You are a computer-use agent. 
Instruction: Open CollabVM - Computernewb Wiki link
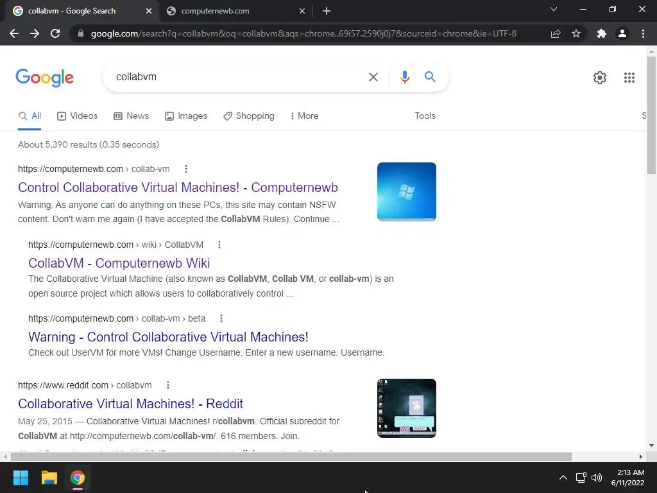pos(119,263)
